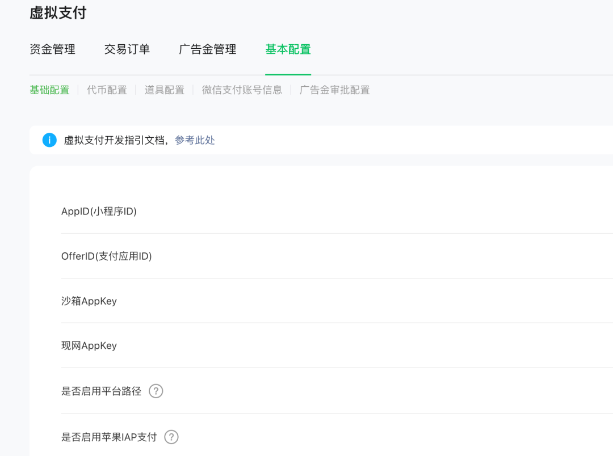This screenshot has height=456, width=613.
Task: Click the 虚拟支付 page title
Action: (58, 13)
